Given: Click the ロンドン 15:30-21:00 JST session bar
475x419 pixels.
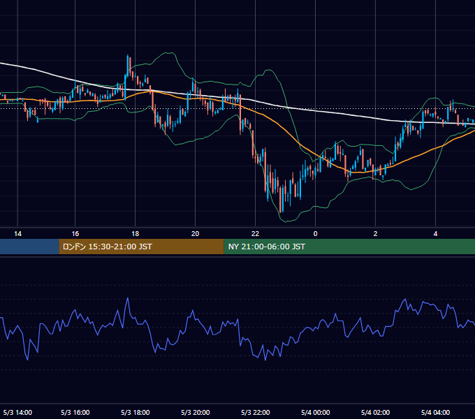Looking at the screenshot, I should click(x=141, y=247).
